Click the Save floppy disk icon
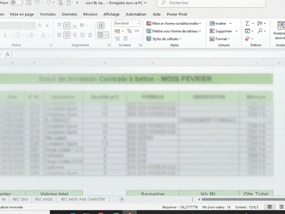The width and height of the screenshot is (285, 214). tap(29, 3)
